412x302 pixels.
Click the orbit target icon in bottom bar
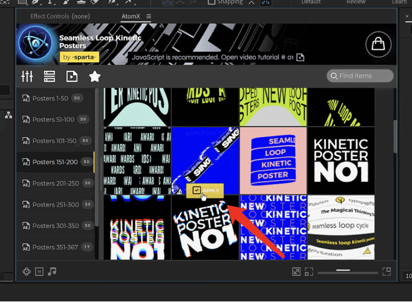[x=26, y=271]
